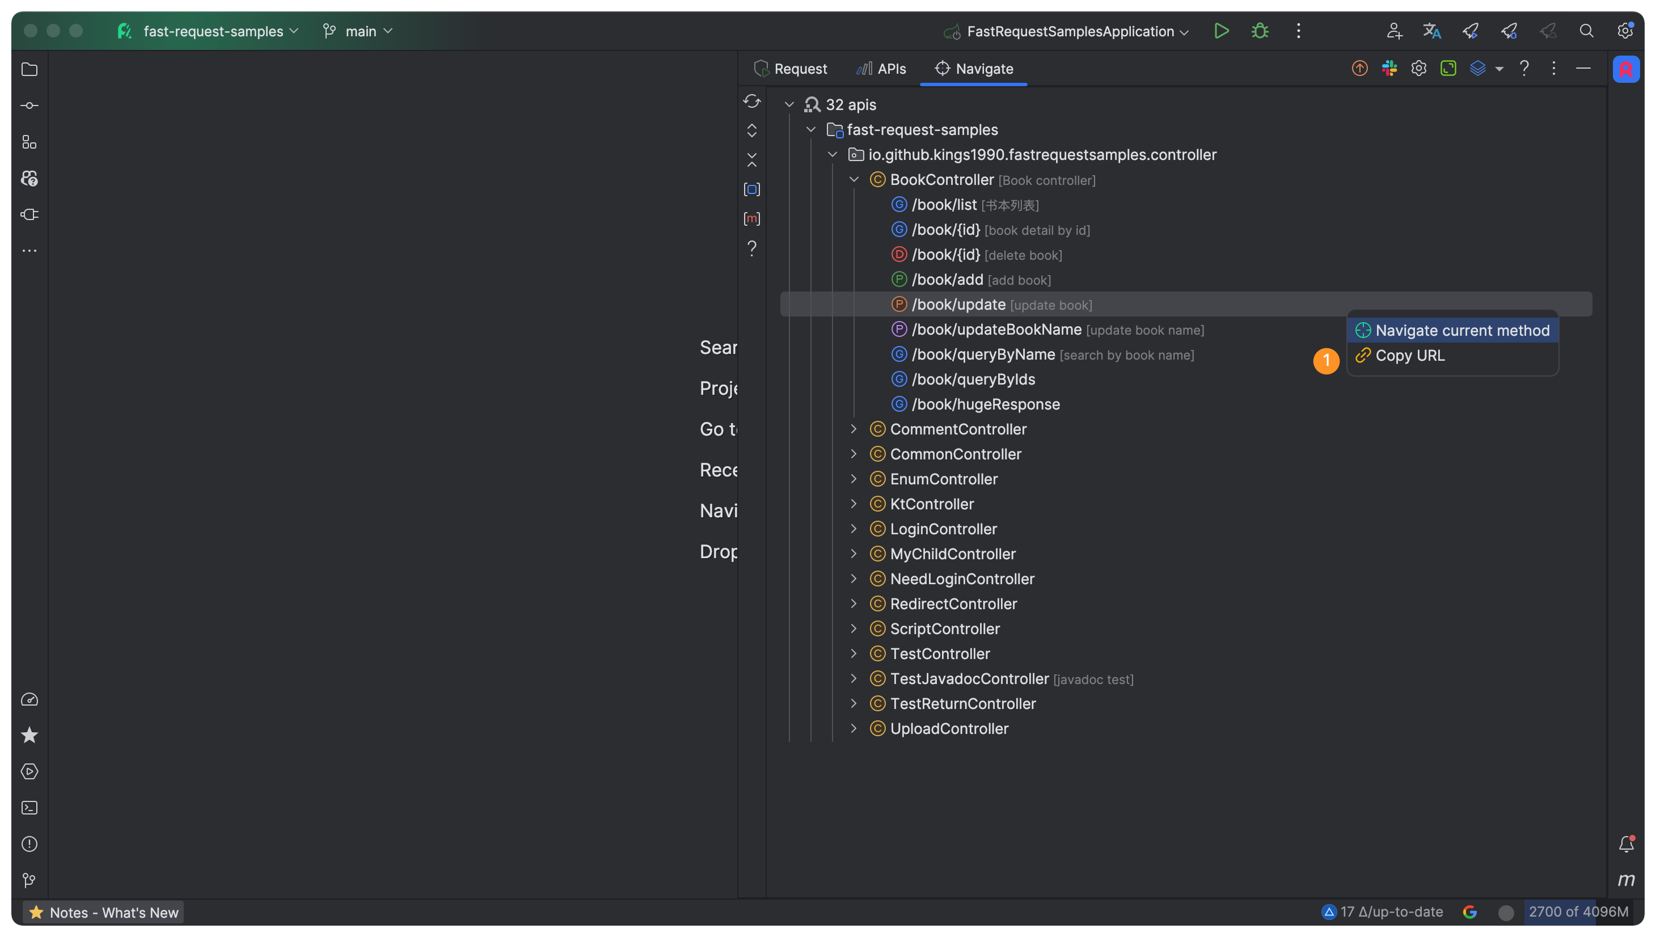Expand the CommentController node
1656x937 pixels.
(854, 429)
